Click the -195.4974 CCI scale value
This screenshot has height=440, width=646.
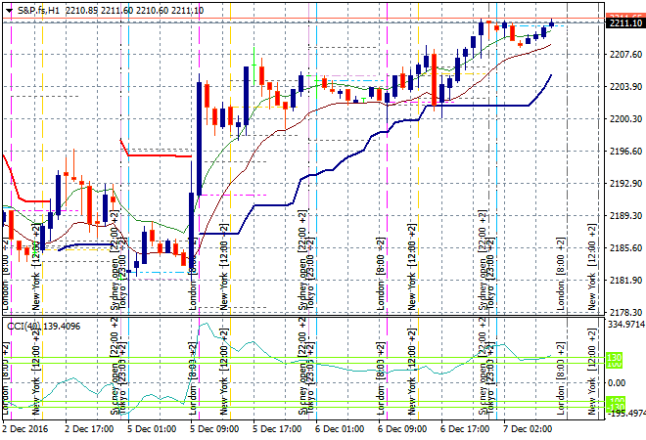click(x=623, y=415)
